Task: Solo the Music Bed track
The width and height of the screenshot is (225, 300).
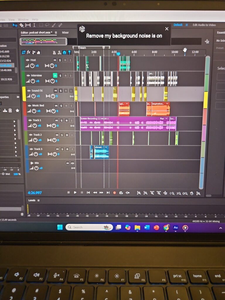Action: tap(61, 105)
